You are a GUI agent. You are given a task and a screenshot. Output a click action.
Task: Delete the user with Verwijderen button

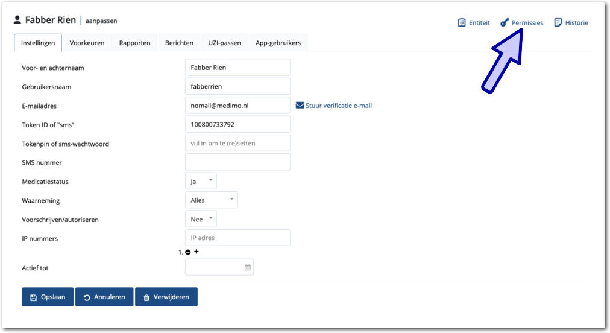[x=166, y=297]
